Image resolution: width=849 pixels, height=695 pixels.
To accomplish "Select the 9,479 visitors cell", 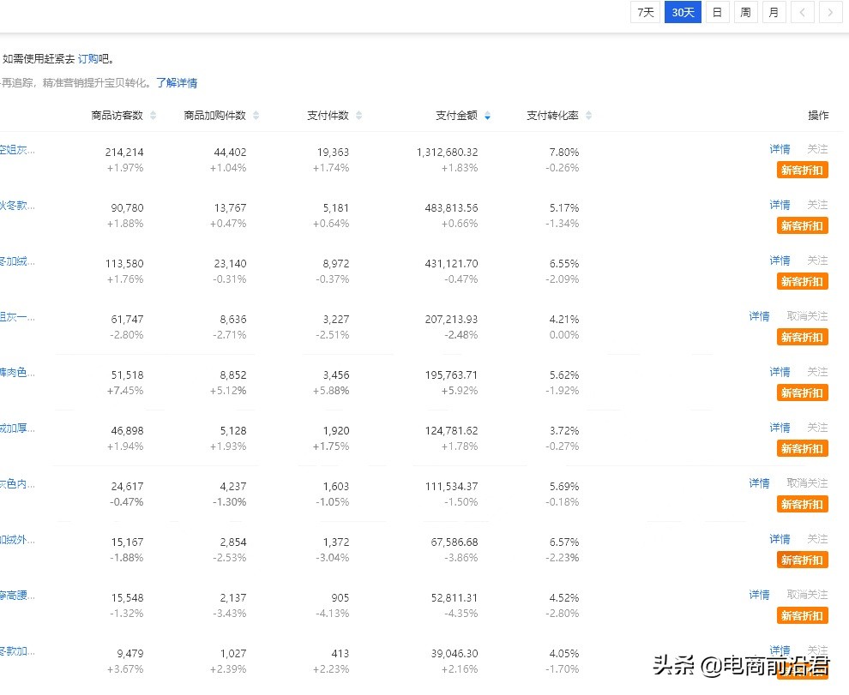I will [x=130, y=653].
